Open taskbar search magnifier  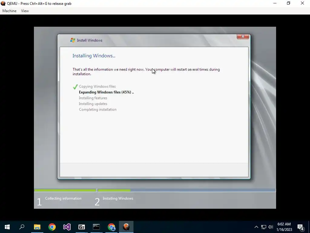pos(22,227)
